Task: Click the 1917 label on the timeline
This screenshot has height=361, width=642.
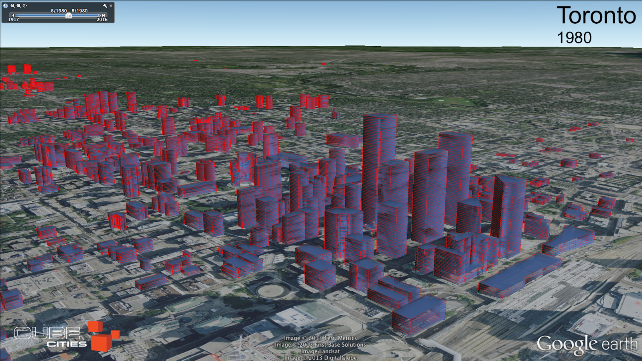Action: point(14,19)
